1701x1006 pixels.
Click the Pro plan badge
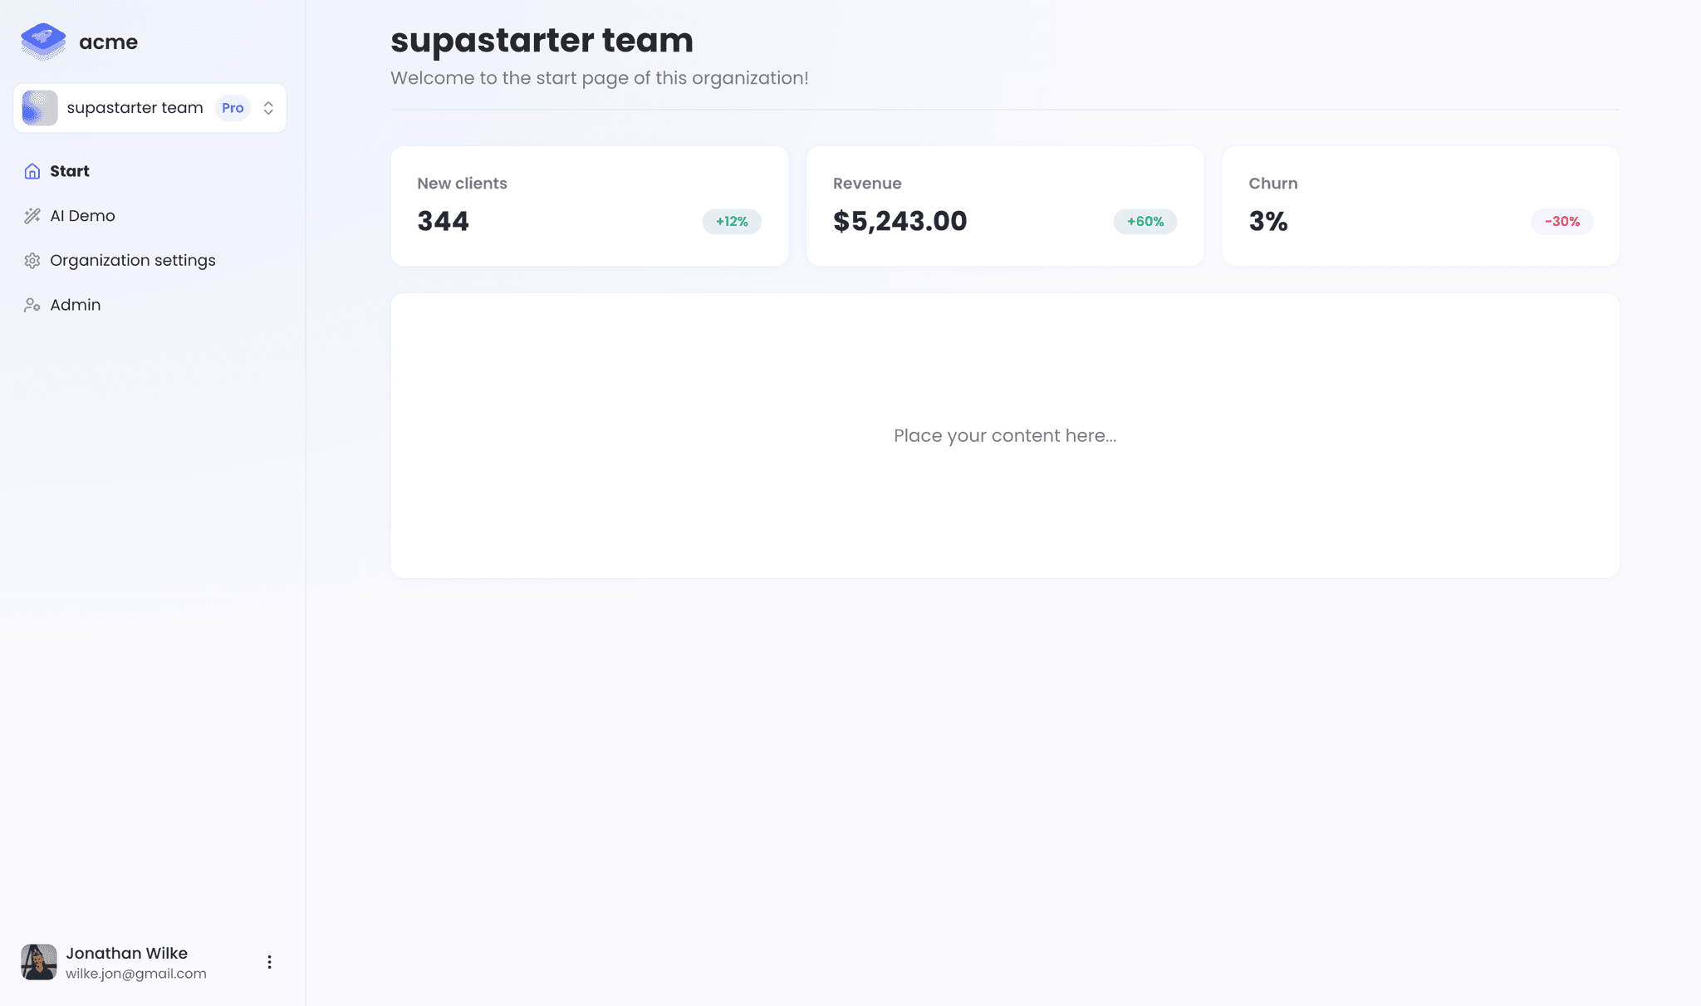coord(233,107)
